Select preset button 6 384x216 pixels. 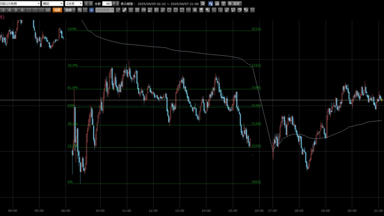[x=22, y=10]
